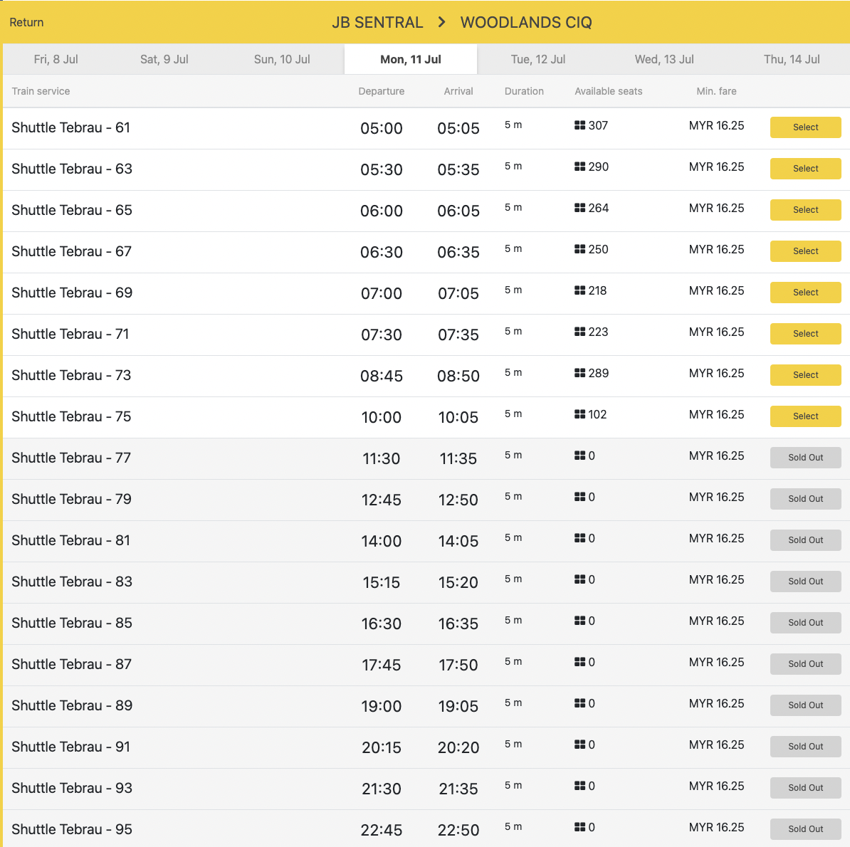Click the seat icon for Shuttle Tebrau - 81
850x847 pixels.
click(x=579, y=538)
